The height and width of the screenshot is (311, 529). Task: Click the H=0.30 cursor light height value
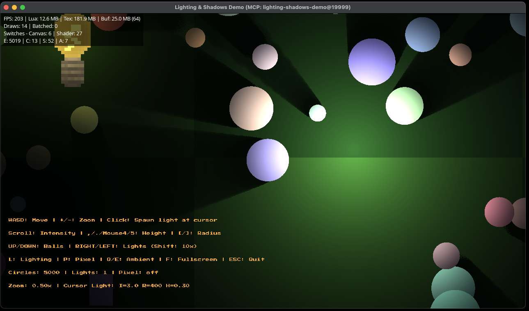coord(178,286)
